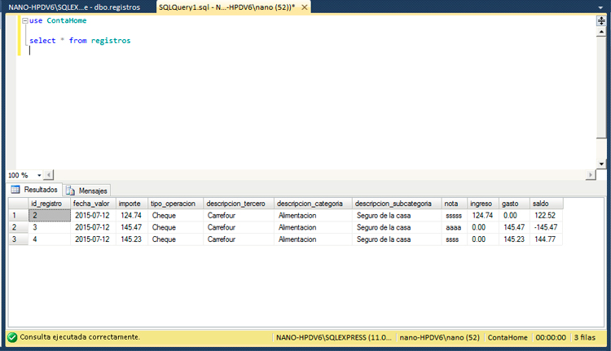This screenshot has width=611, height=351.
Task: Switch to the dbo.registros tab
Action: click(74, 7)
